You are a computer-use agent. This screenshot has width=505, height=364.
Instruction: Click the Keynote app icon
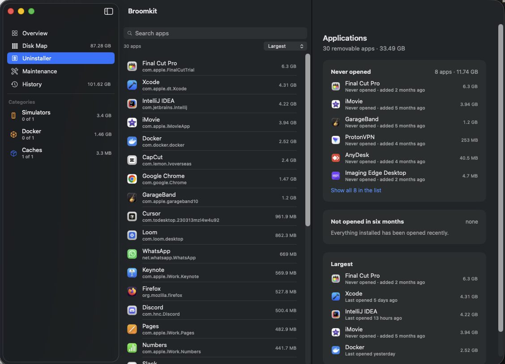tap(132, 273)
